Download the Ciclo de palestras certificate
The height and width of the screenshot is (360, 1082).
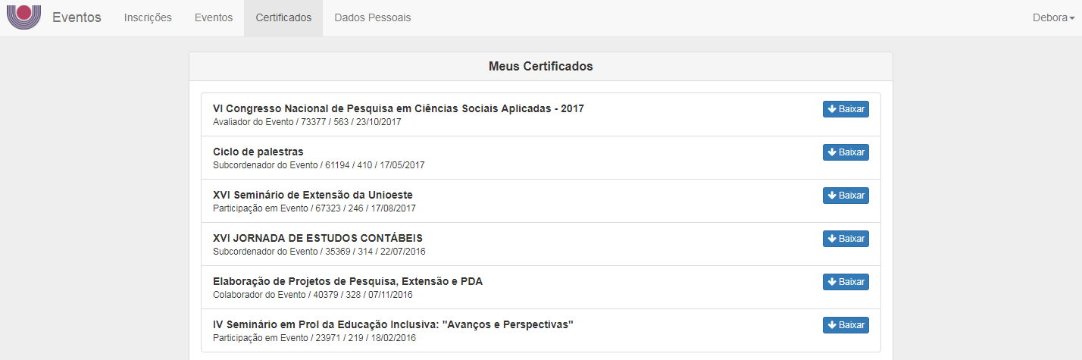click(x=846, y=152)
